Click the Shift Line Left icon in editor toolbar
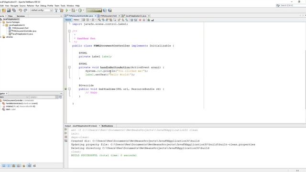Image resolution: width=306 pixels, height=172 pixels. [x=131, y=20]
